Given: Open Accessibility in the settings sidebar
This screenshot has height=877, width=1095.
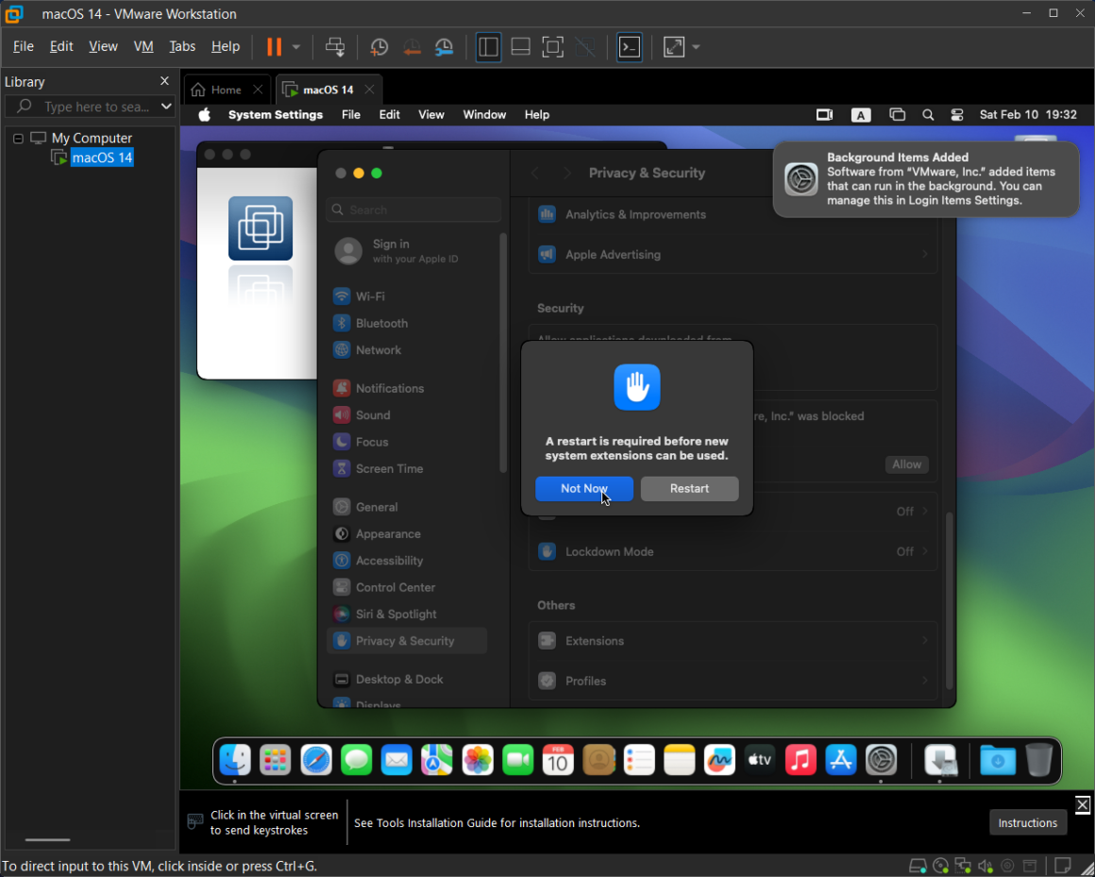Looking at the screenshot, I should [407, 561].
